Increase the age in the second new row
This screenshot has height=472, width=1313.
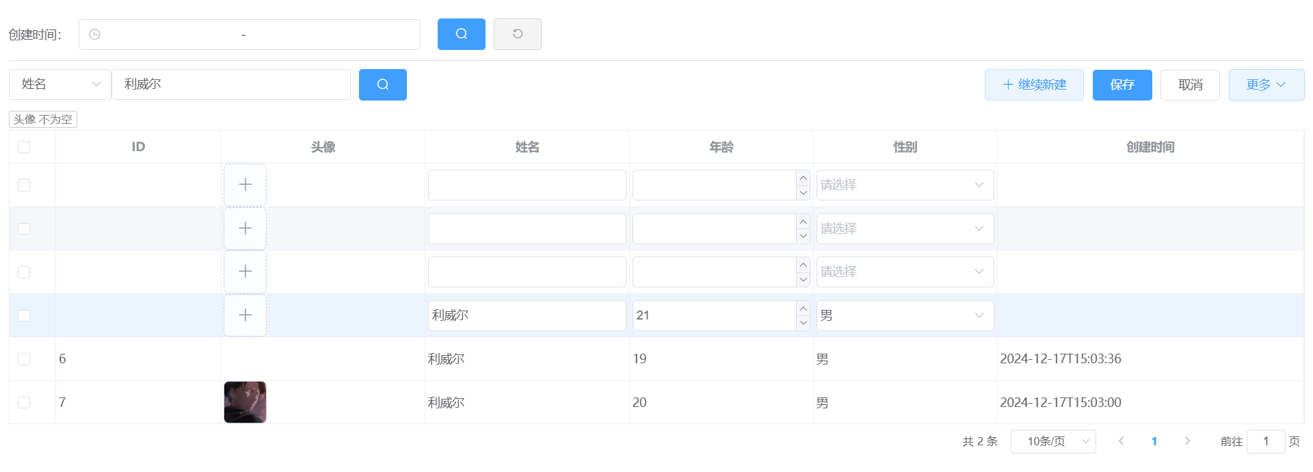pyautogui.click(x=804, y=222)
